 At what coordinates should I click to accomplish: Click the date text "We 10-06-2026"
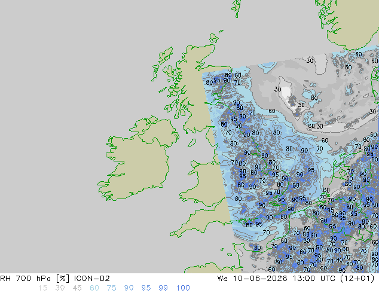point(252,279)
